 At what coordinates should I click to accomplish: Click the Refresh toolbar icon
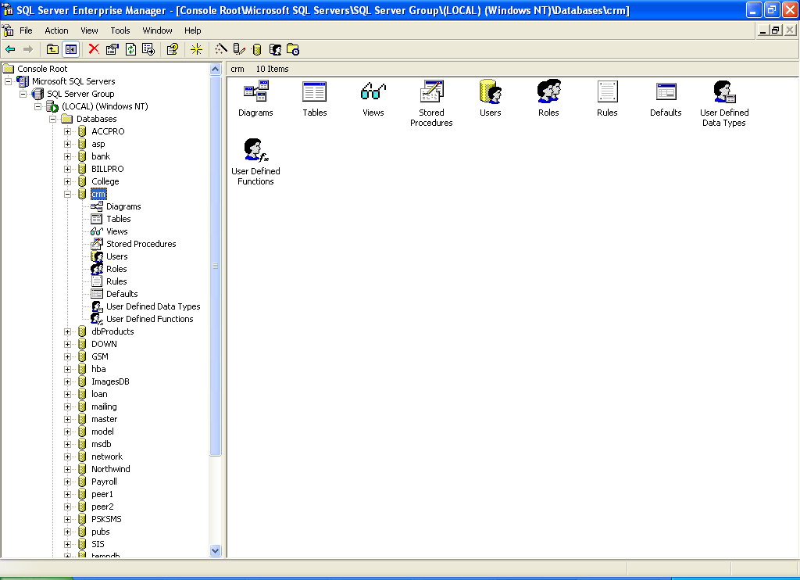coord(130,49)
